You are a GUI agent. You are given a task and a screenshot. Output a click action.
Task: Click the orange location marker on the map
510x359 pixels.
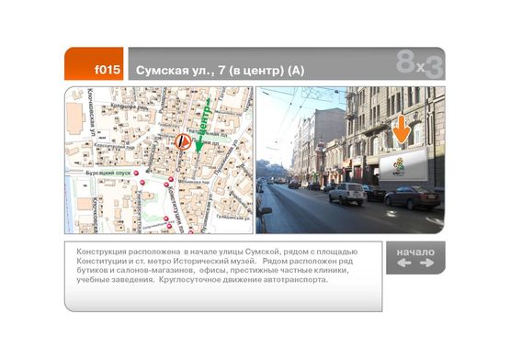(x=183, y=142)
